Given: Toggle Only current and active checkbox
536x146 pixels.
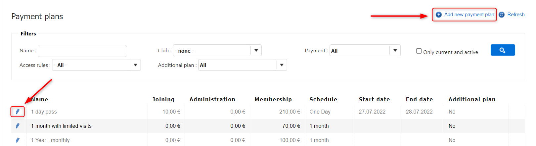Looking at the screenshot, I should pyautogui.click(x=419, y=51).
